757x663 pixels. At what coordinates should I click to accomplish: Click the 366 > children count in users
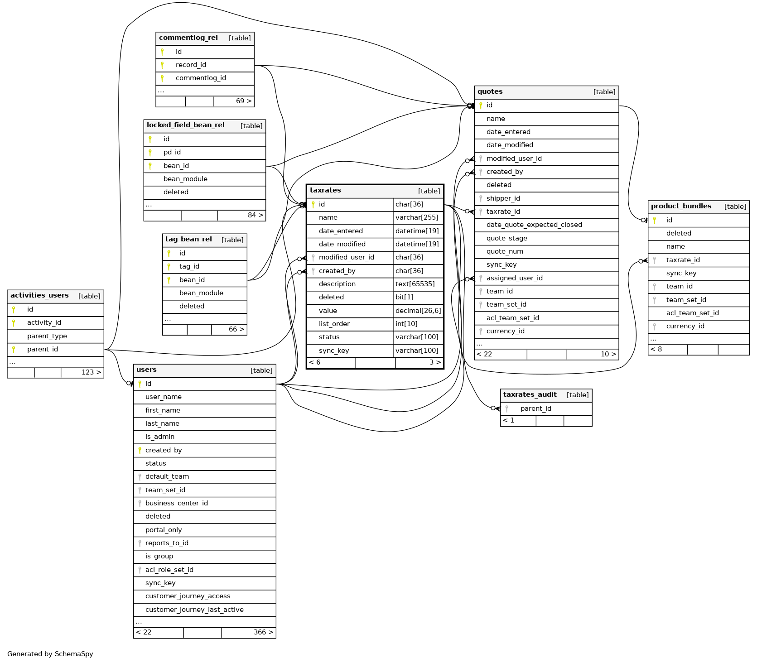263,632
